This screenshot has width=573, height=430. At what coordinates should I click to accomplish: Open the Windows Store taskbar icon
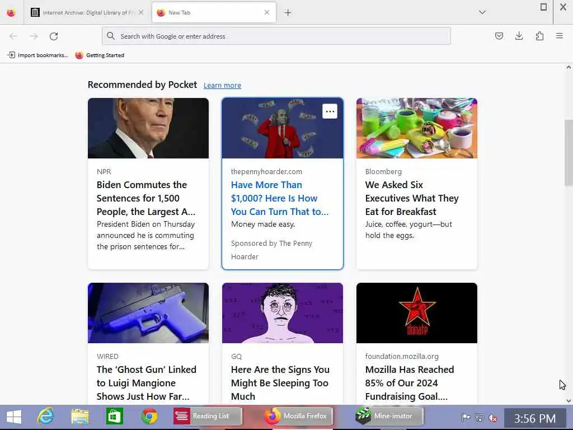point(115,417)
